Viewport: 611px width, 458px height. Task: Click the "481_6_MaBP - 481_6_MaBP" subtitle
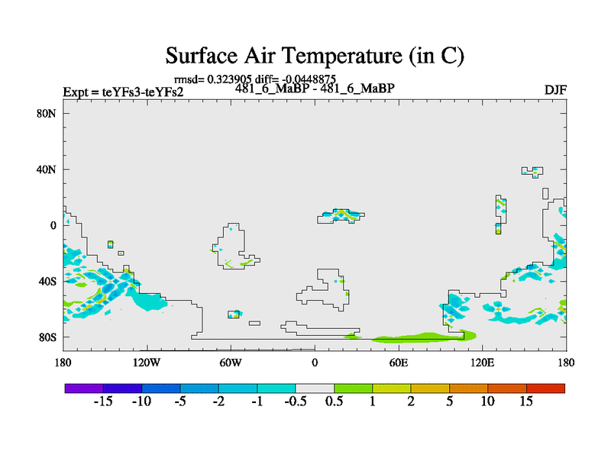315,89
